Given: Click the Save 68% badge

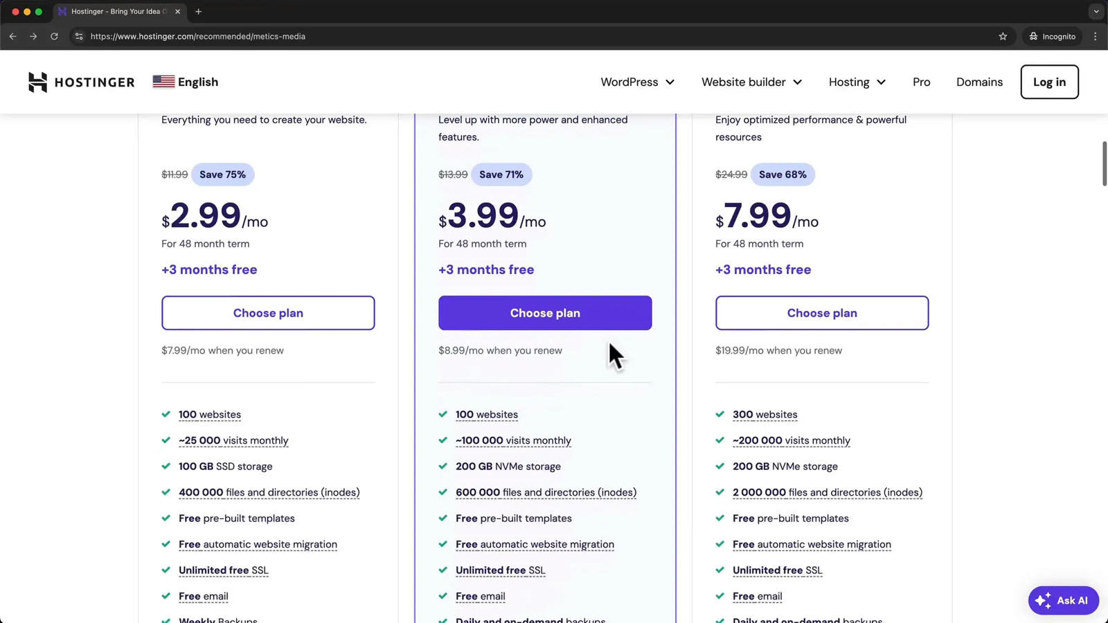Looking at the screenshot, I should click(783, 174).
